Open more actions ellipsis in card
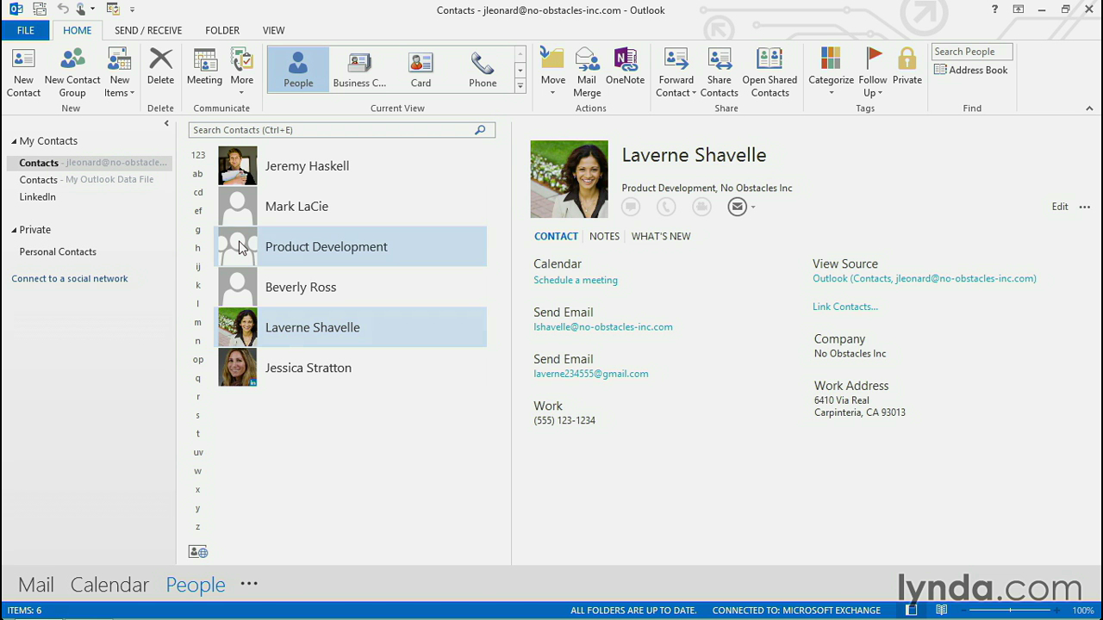 (1085, 207)
